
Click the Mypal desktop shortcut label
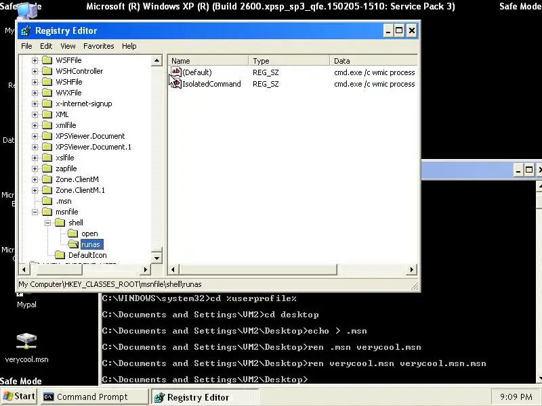[x=26, y=304]
